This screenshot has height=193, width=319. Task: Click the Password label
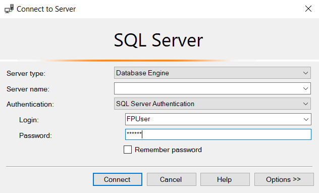click(35, 135)
